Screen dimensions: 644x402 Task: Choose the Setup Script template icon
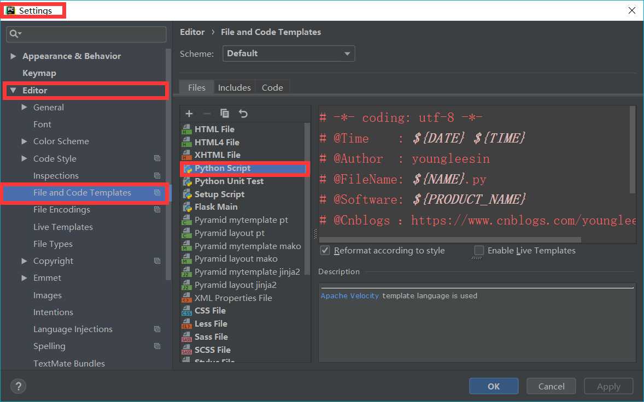(188, 194)
